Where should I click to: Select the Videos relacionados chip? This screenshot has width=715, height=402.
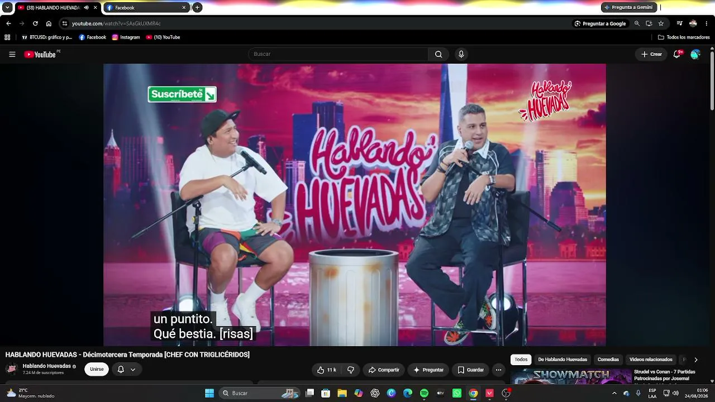pyautogui.click(x=651, y=360)
